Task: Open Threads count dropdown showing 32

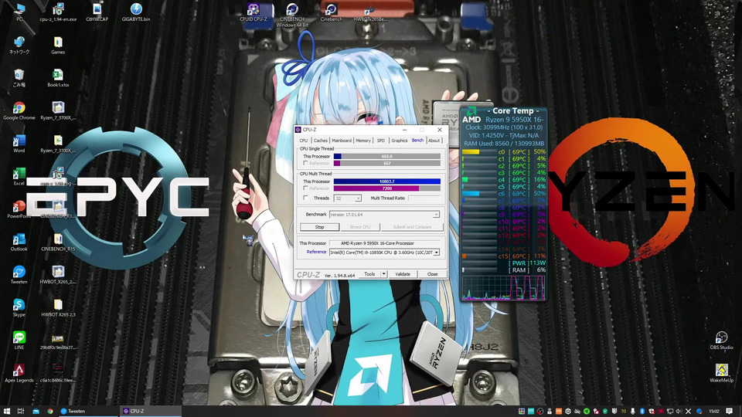Action: (x=347, y=198)
